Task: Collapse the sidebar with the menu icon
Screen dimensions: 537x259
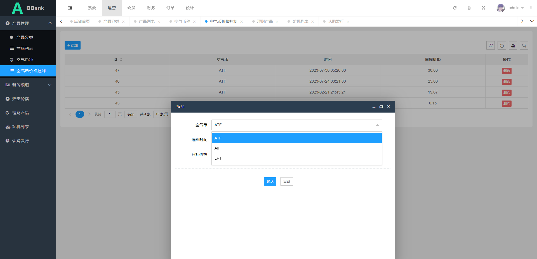Action: [70, 8]
